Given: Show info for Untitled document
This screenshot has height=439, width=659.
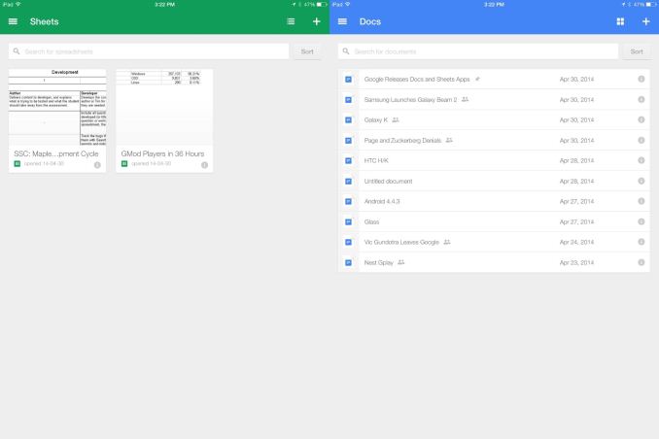Looking at the screenshot, I should point(642,181).
